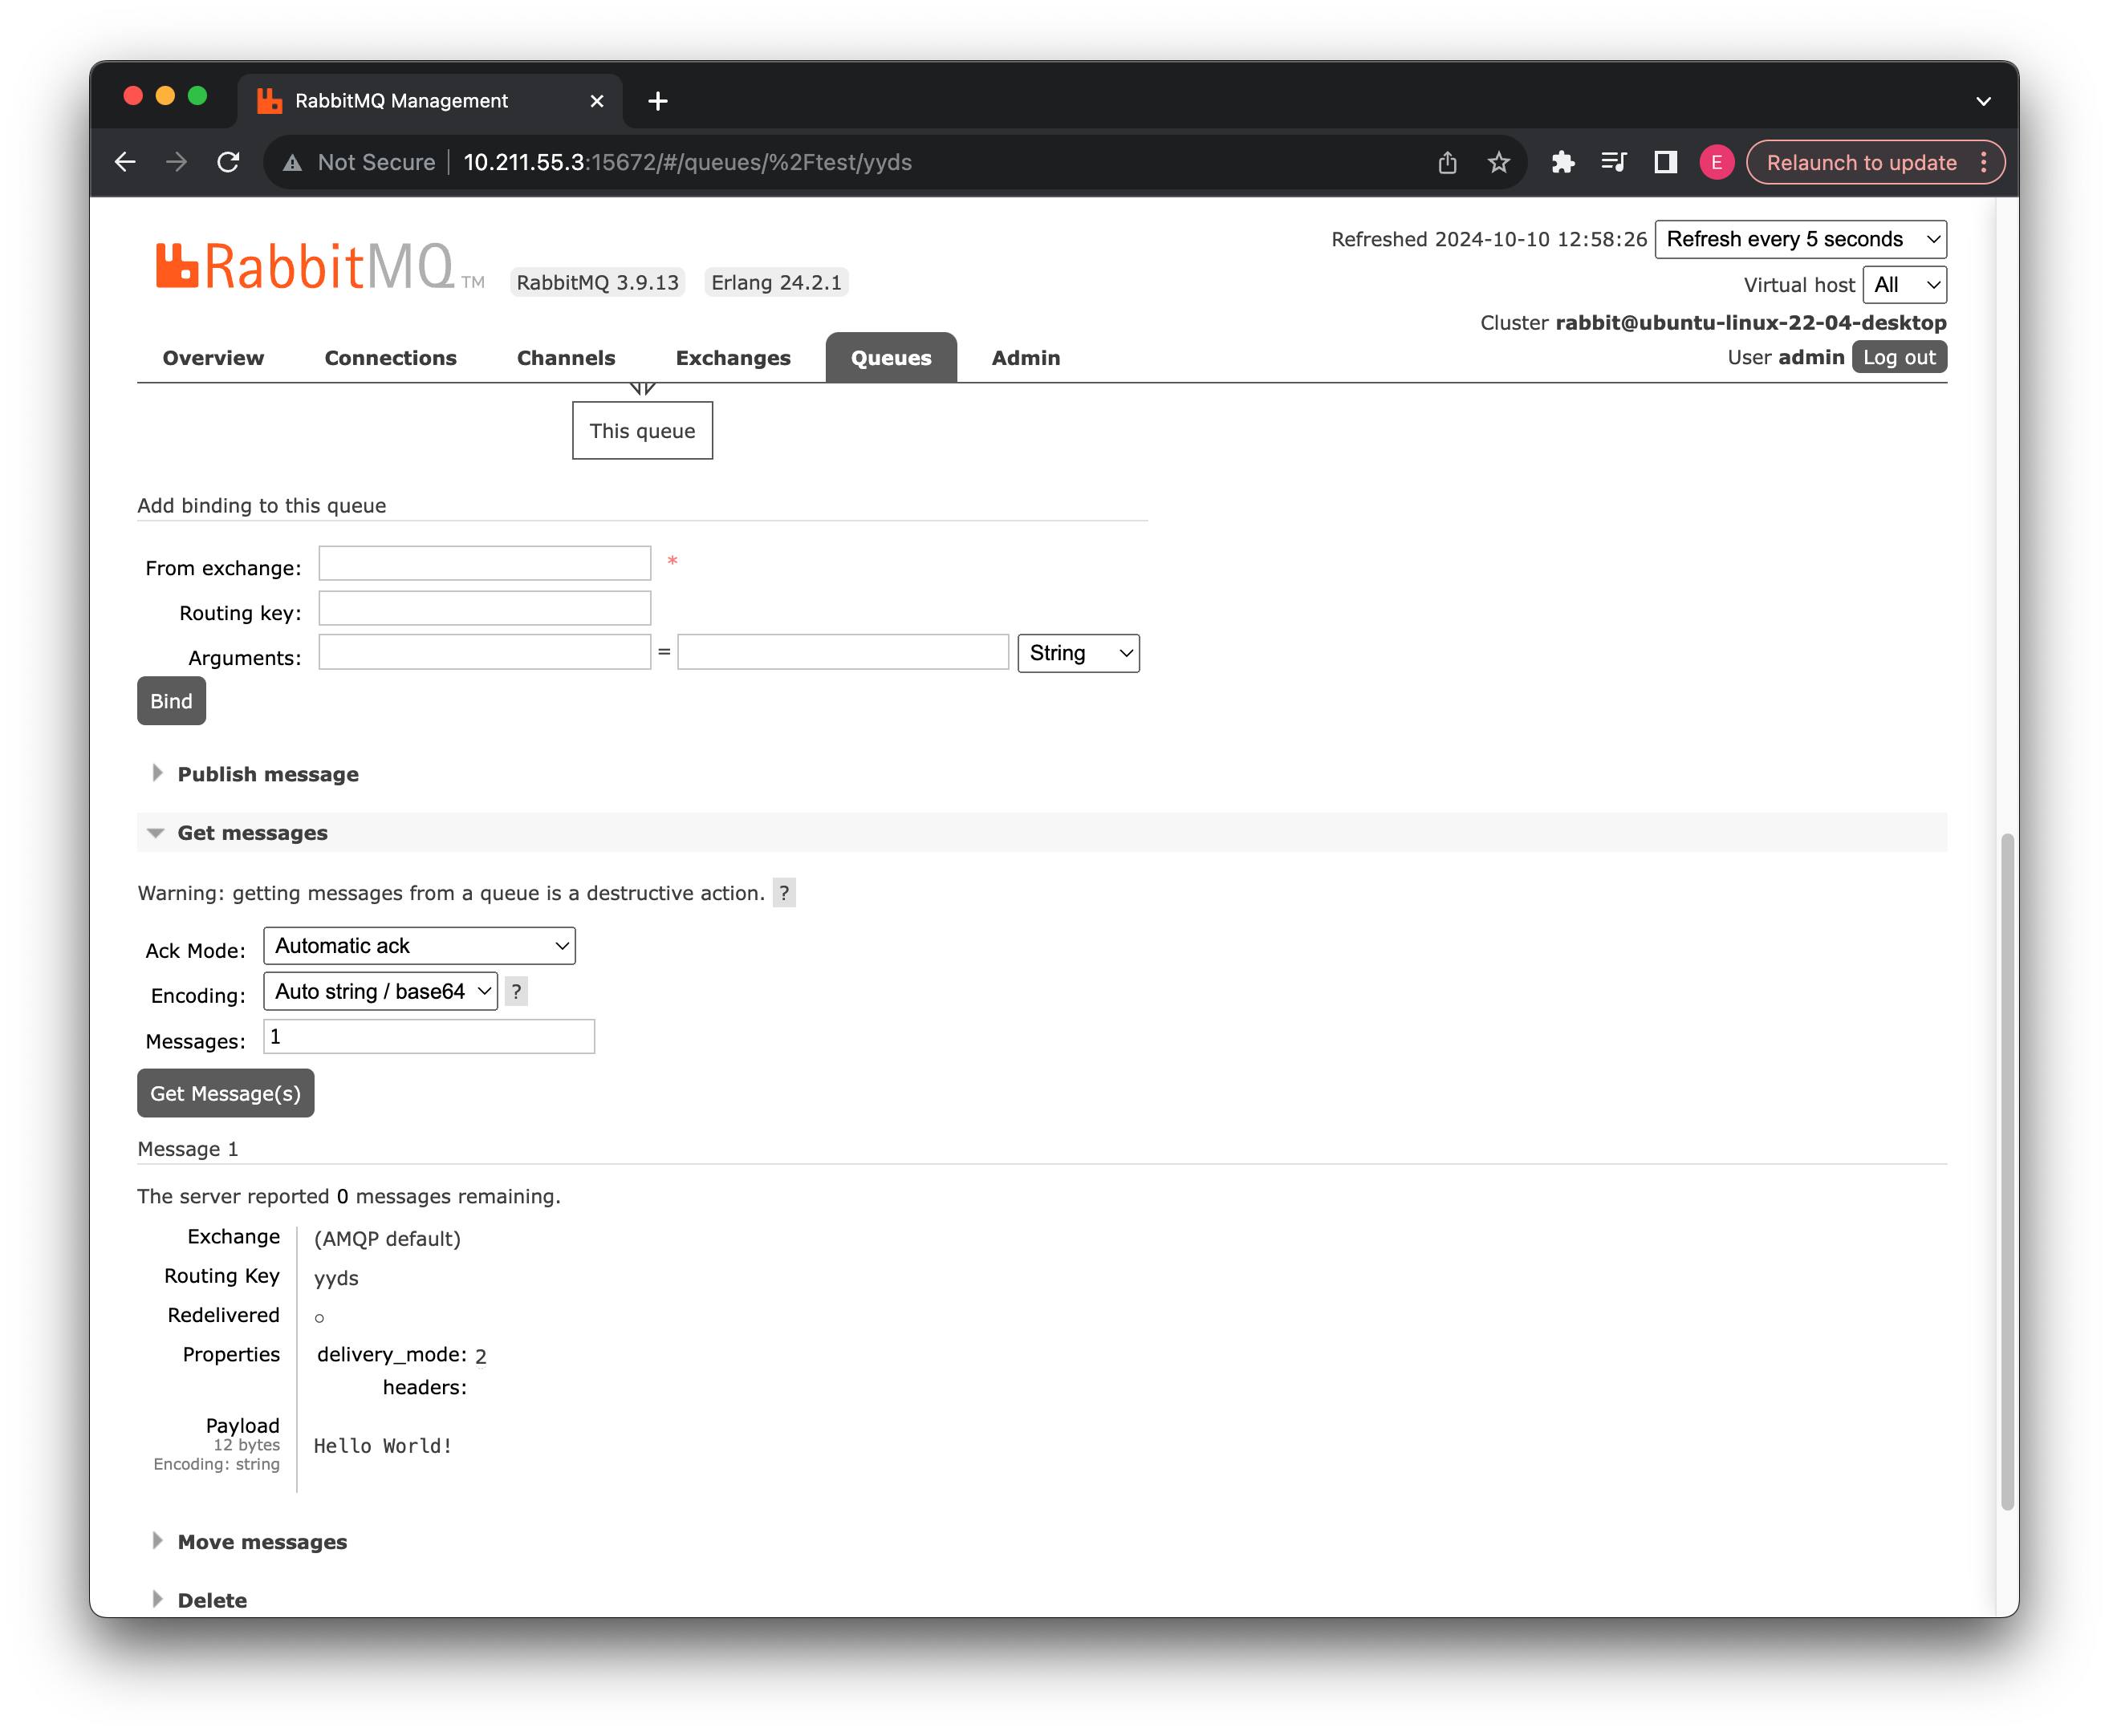The width and height of the screenshot is (2109, 1736).
Task: Collapse the Get messages section
Action: pos(252,833)
